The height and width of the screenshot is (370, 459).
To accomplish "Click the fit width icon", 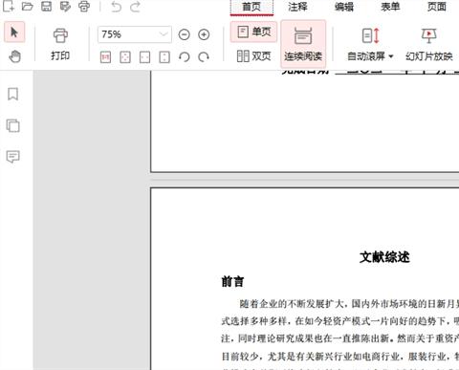I will click(x=145, y=57).
